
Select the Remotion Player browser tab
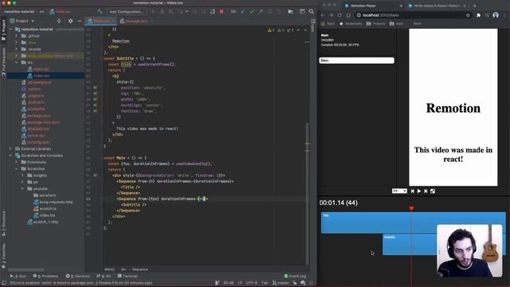point(373,6)
